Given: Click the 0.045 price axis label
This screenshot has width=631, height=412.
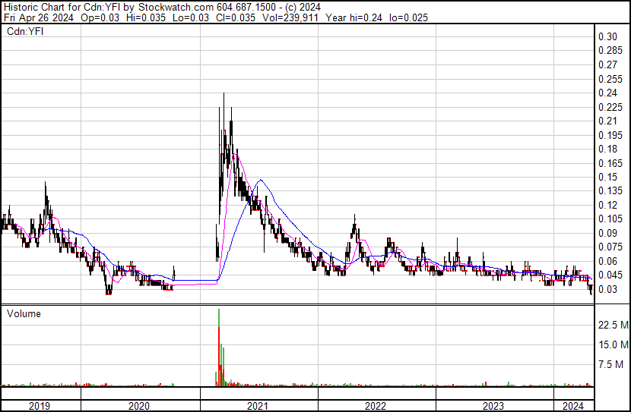Looking at the screenshot, I should [x=610, y=275].
